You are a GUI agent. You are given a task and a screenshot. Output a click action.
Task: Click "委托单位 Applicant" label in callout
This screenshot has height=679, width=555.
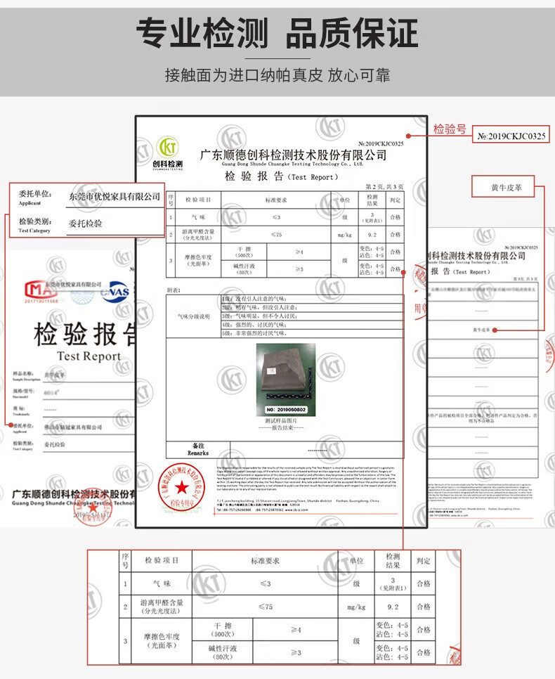(x=35, y=198)
